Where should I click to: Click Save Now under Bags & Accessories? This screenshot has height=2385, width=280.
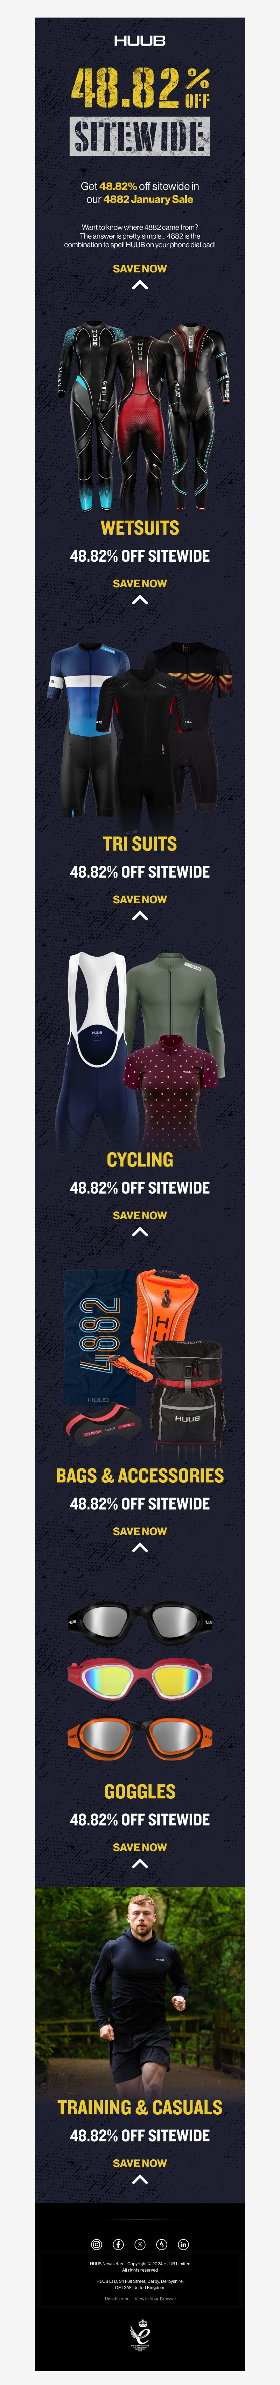[x=140, y=1531]
